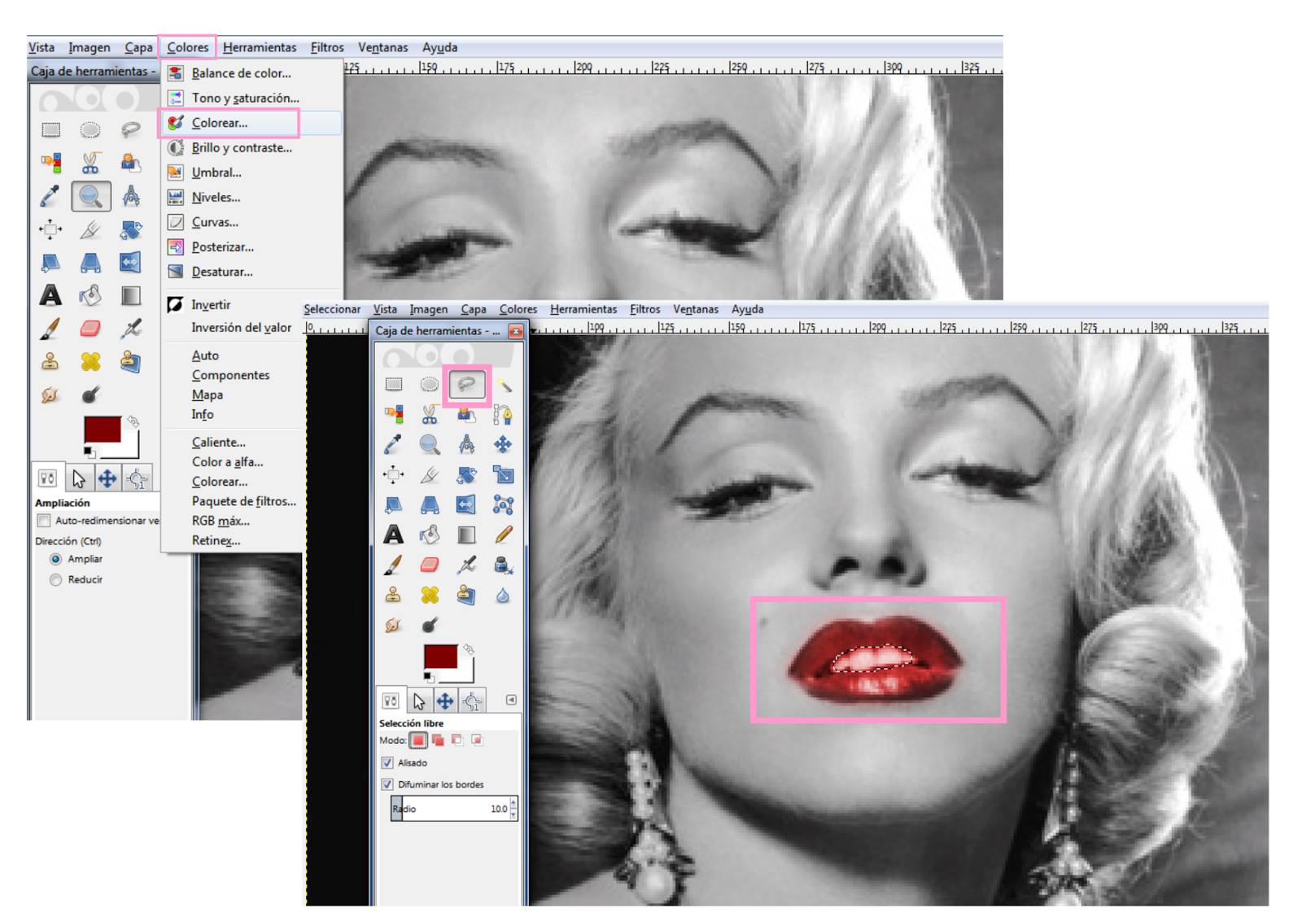
Task: Set selection mode to intersect
Action: (x=477, y=740)
